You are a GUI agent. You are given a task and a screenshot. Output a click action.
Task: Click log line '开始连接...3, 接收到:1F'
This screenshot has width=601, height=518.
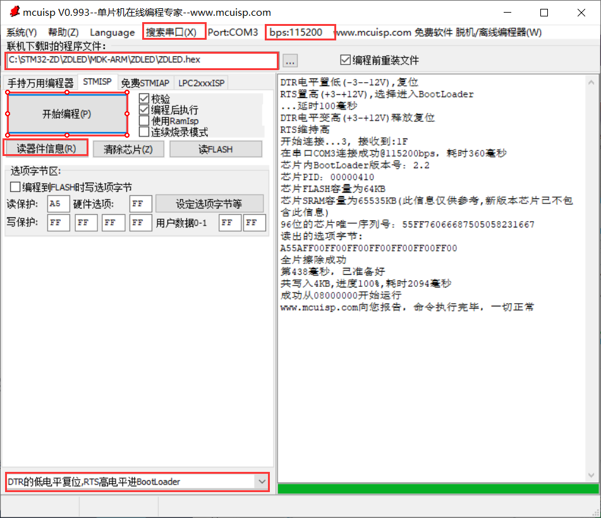pos(344,142)
